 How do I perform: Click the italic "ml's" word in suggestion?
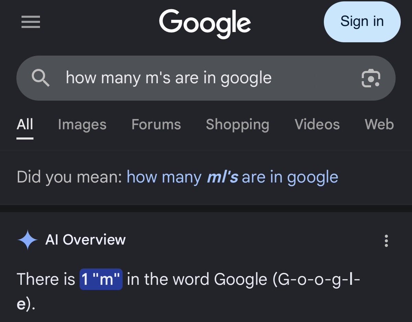click(x=222, y=177)
